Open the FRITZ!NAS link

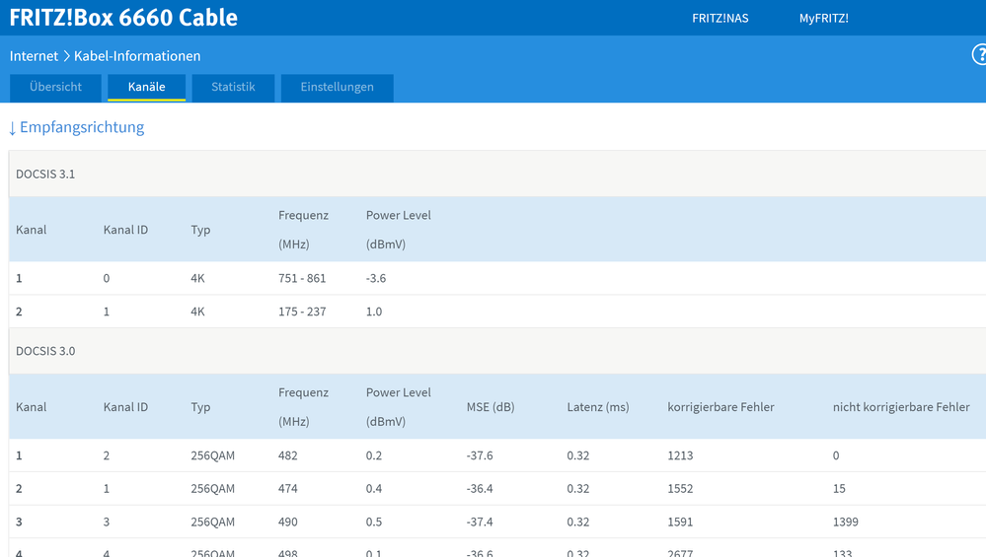(720, 18)
